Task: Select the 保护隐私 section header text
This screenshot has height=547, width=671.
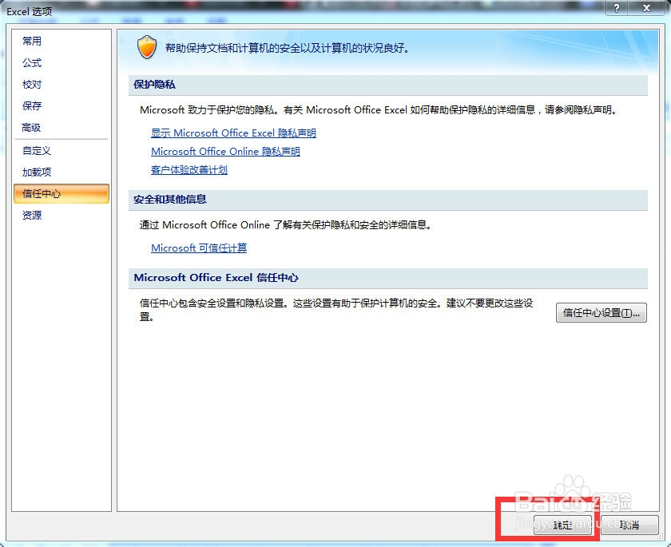Action: (x=154, y=85)
